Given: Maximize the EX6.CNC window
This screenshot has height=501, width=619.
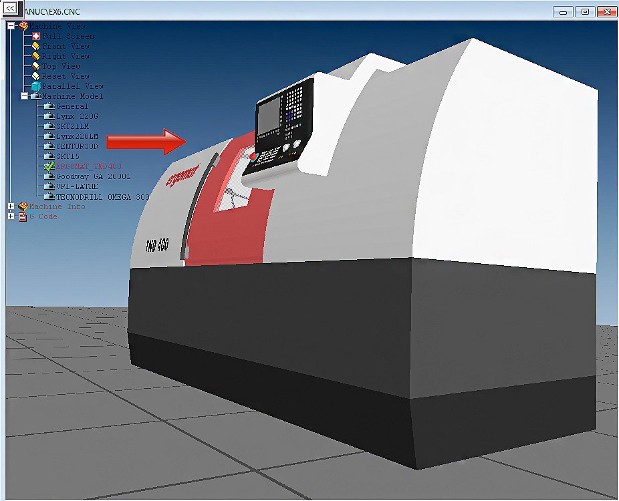Looking at the screenshot, I should tap(585, 11).
